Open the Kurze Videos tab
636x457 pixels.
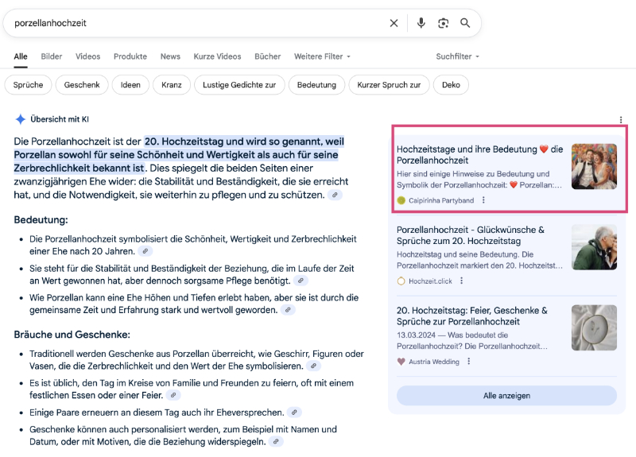click(217, 56)
